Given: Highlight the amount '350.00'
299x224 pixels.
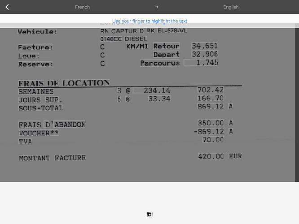Looking at the screenshot, I should [x=211, y=123].
